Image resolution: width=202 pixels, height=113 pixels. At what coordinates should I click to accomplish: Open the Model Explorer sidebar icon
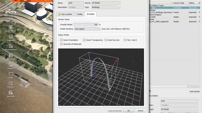(x=11, y=27)
